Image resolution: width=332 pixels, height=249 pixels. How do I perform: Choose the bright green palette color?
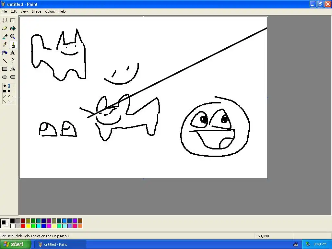33,226
